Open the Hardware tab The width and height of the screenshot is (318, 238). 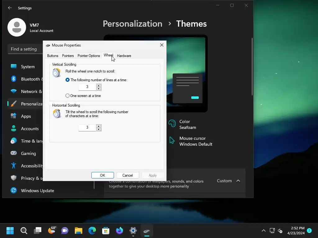(x=124, y=56)
